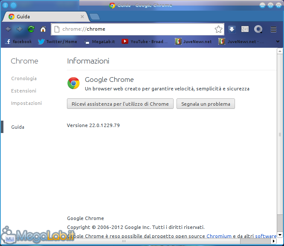Click the Informazioni heading
Viewport: 284px width, 246px height.
pos(88,61)
